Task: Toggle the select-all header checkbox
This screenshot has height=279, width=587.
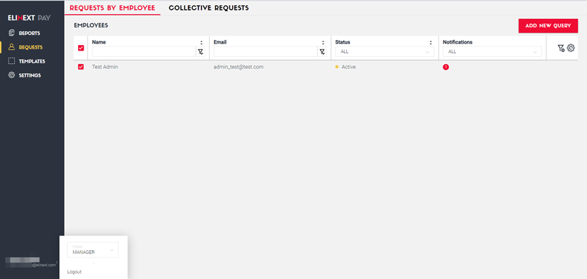Action: coord(81,48)
